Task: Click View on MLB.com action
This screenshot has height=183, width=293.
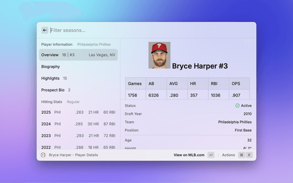Action: [190, 155]
